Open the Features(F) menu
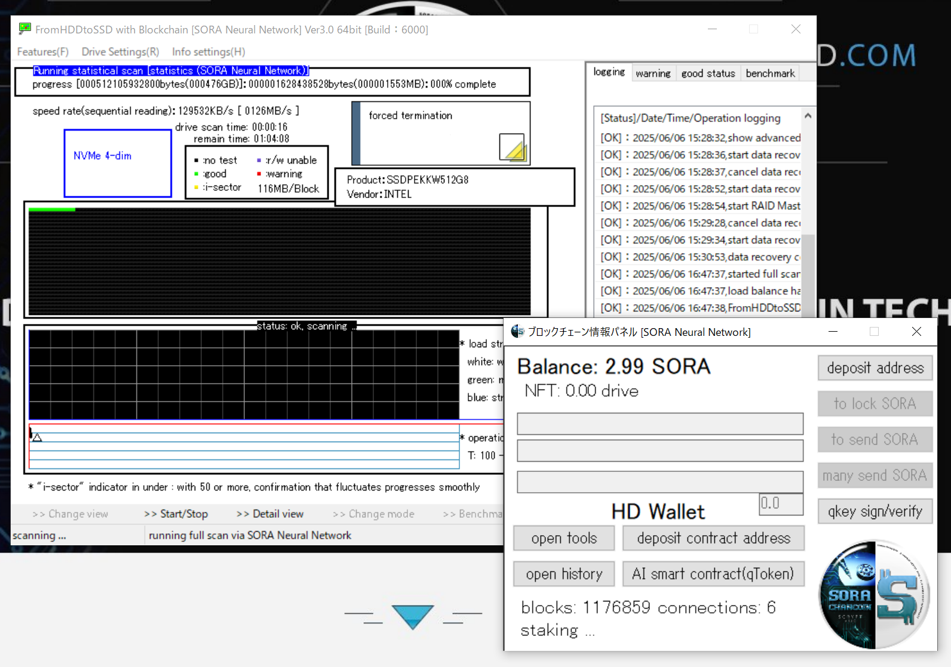This screenshot has height=667, width=951. 43,52
